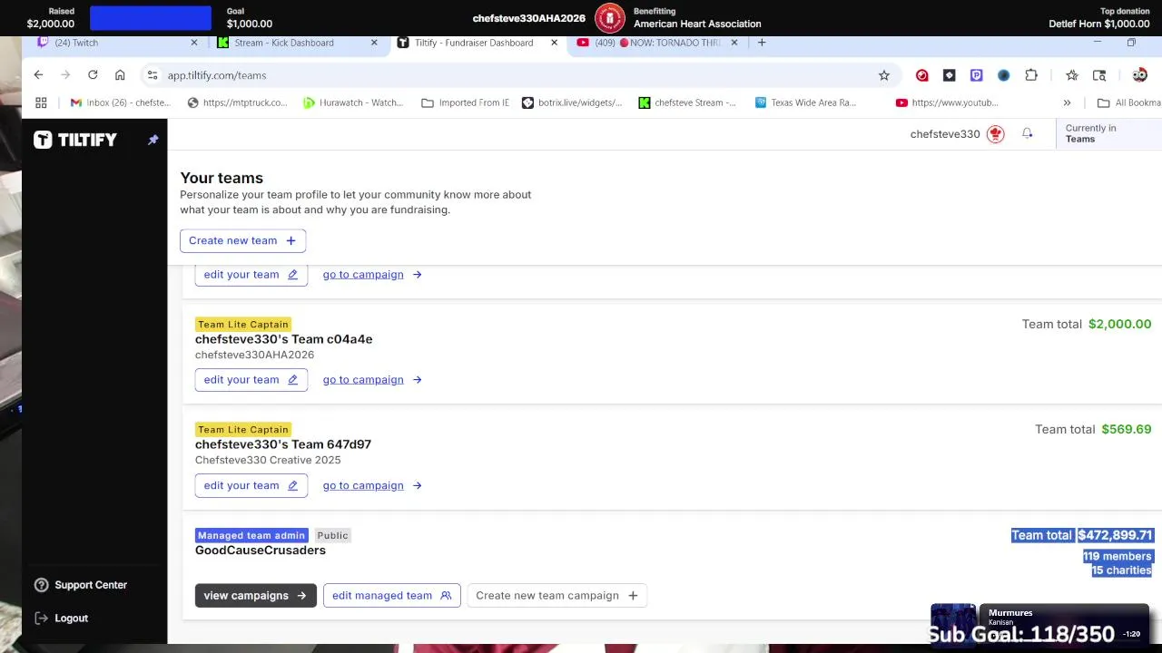Close the Twitch tab
1162x653 pixels.
(x=194, y=43)
